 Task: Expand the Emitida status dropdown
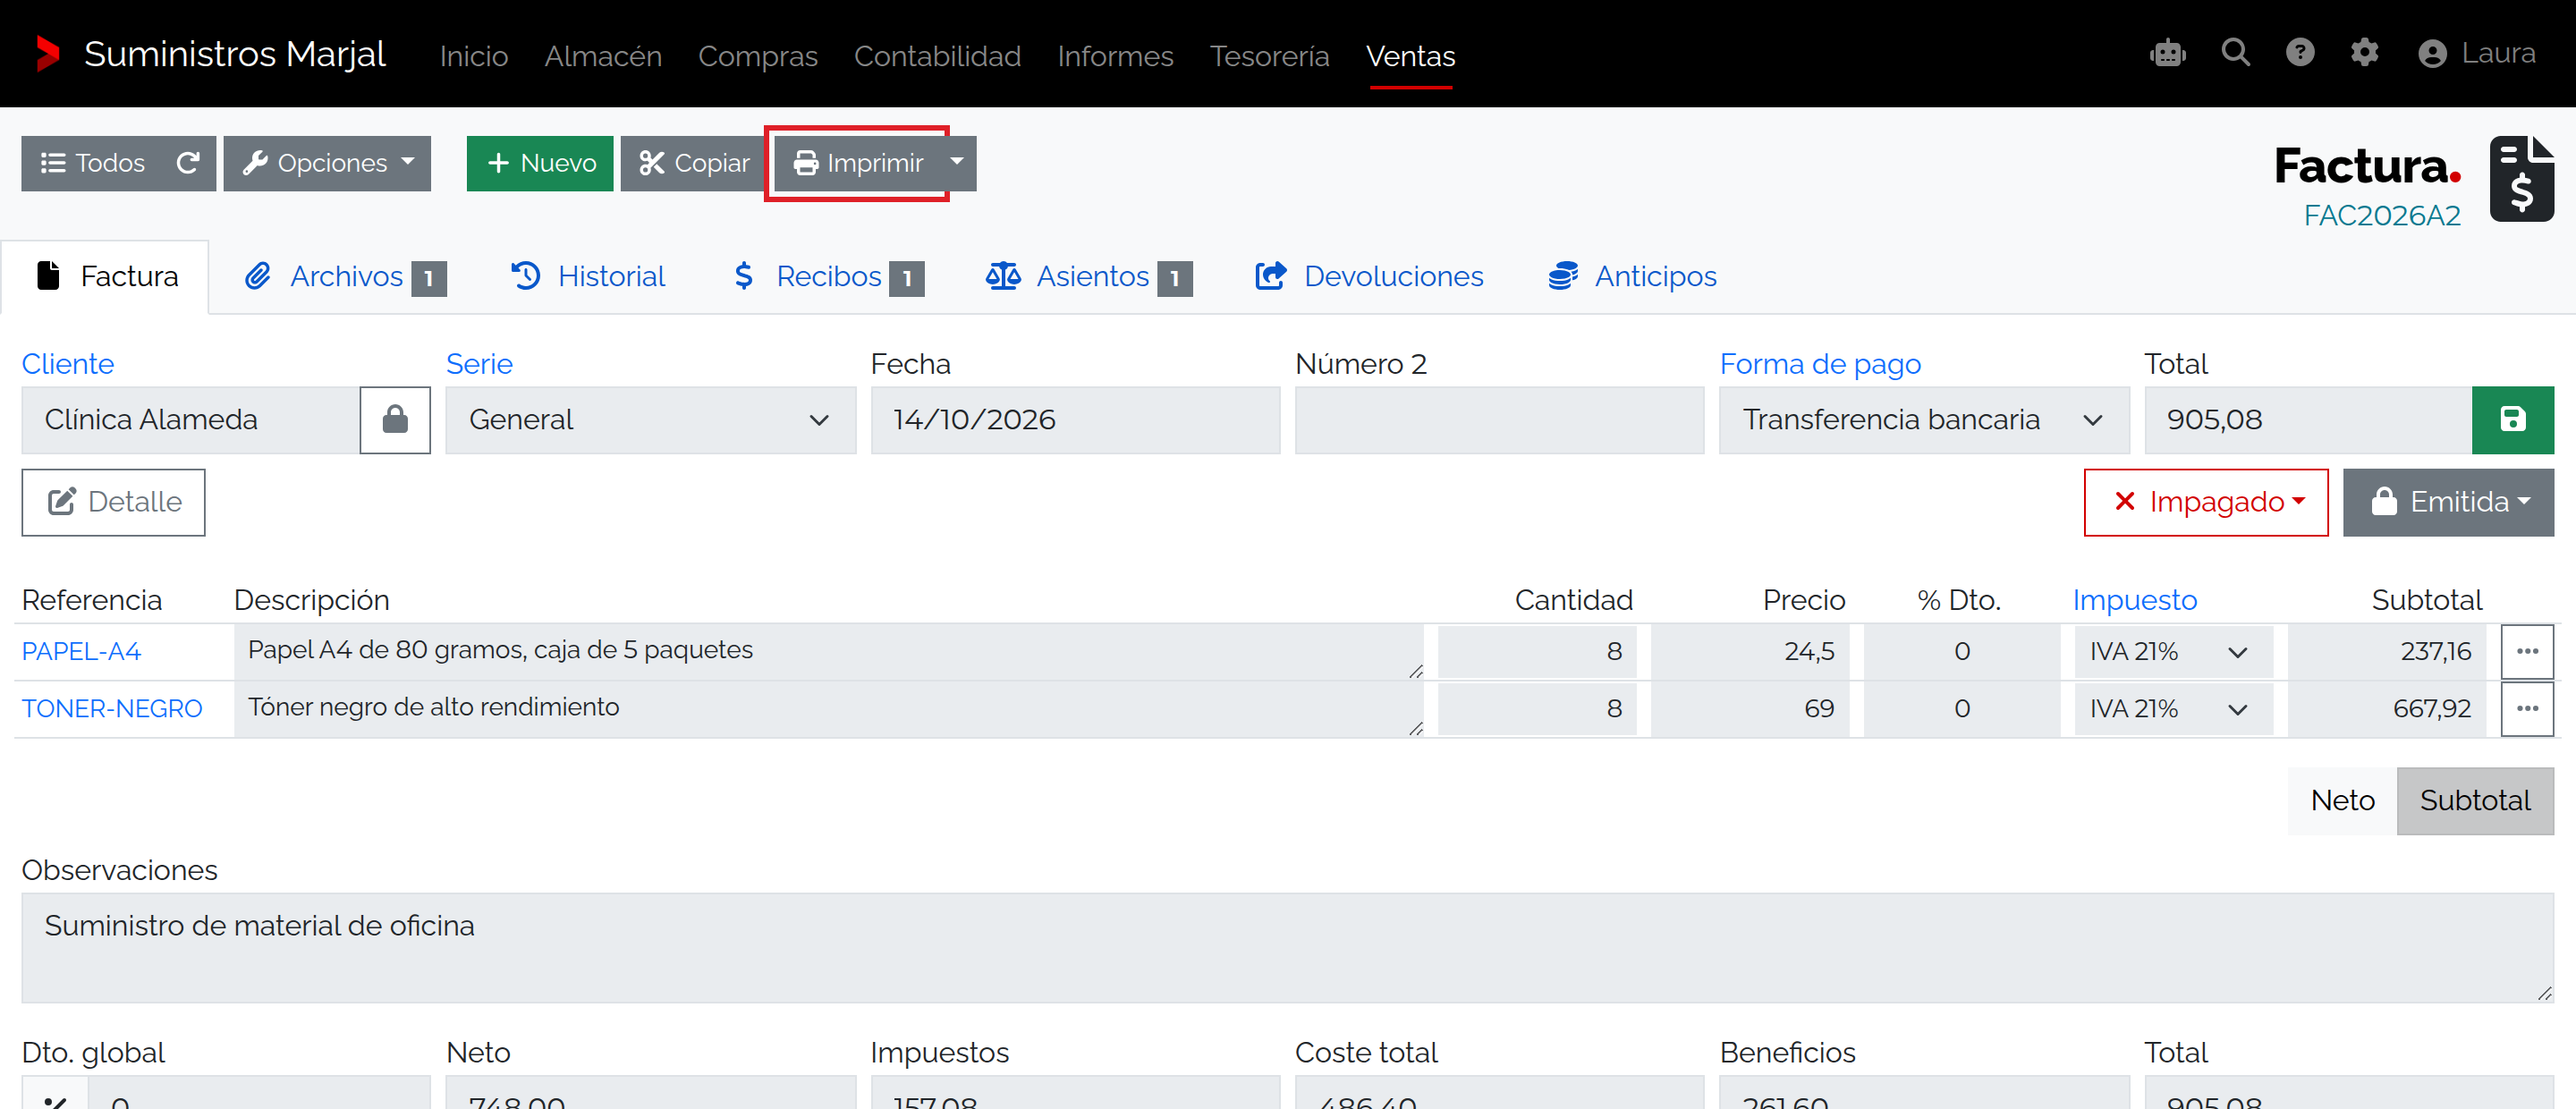pyautogui.click(x=2447, y=502)
